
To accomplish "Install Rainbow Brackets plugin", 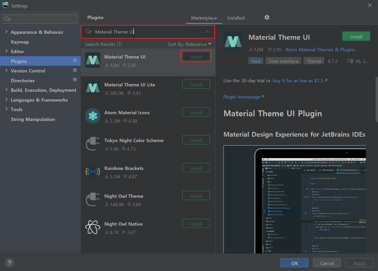I will coord(196,168).
